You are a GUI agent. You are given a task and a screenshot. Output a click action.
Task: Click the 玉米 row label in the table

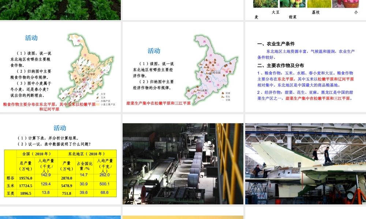point(11,186)
